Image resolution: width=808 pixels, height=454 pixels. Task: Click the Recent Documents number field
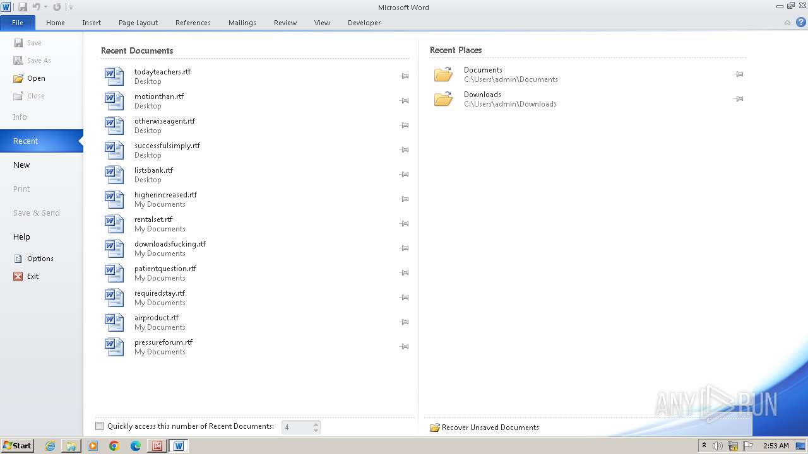(x=297, y=428)
